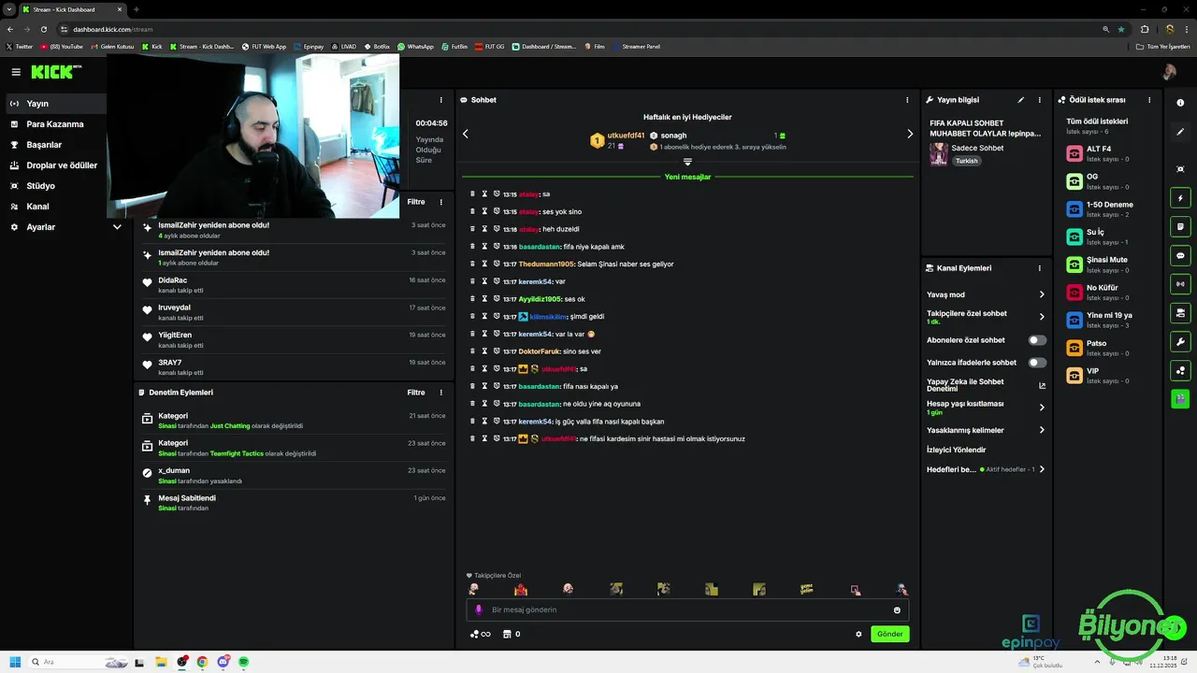Click the taskbar search box Ara
Viewport: 1197px width, 673px height.
tap(79, 662)
